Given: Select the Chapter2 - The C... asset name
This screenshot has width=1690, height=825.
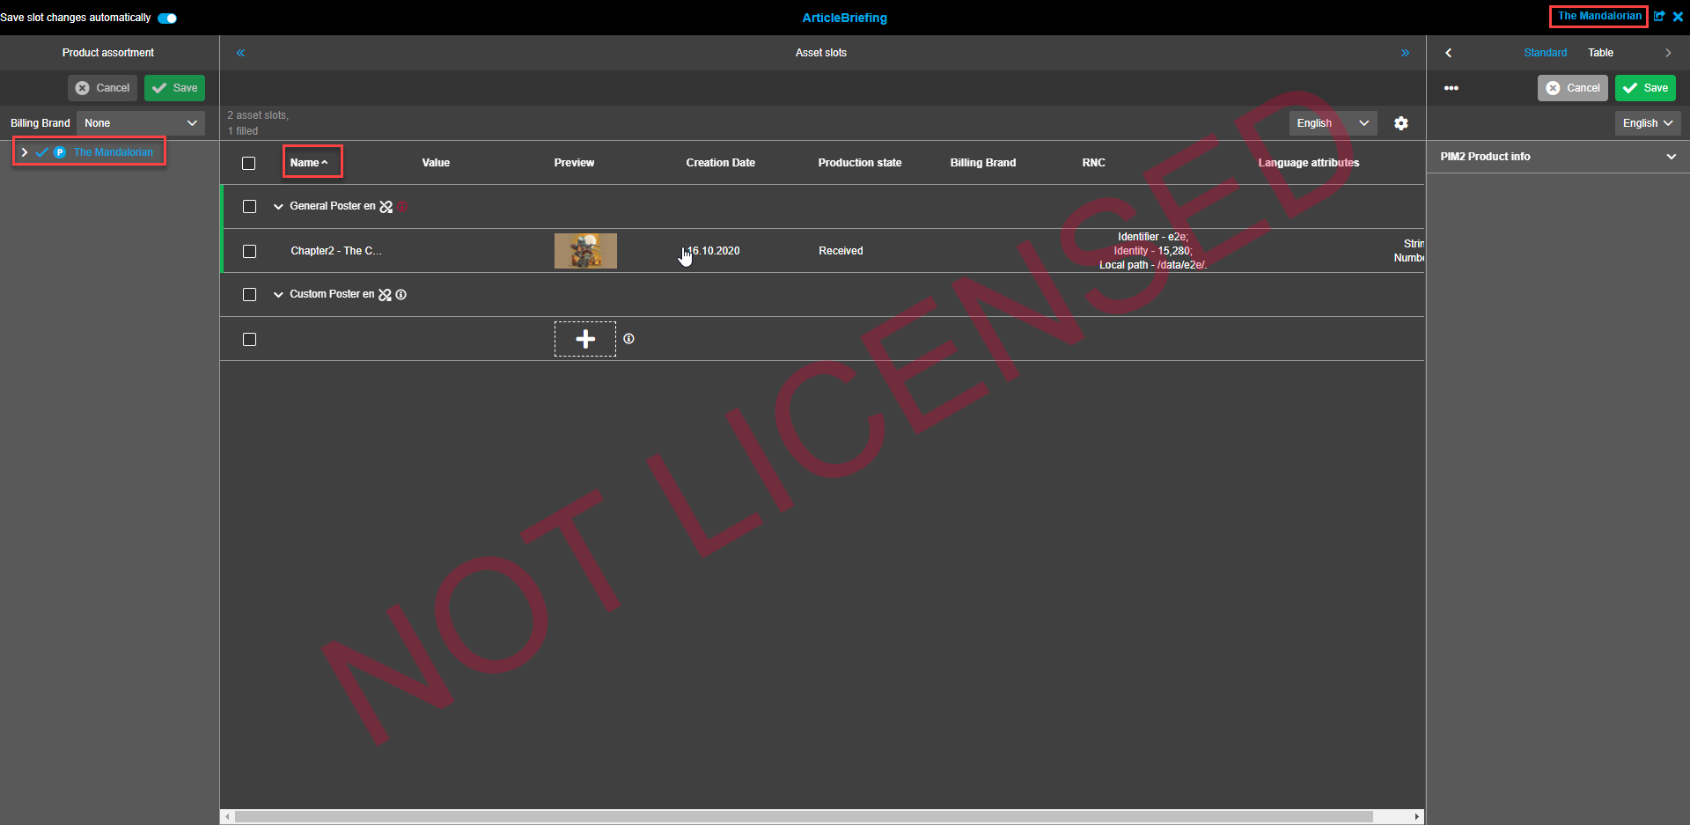Looking at the screenshot, I should [336, 251].
